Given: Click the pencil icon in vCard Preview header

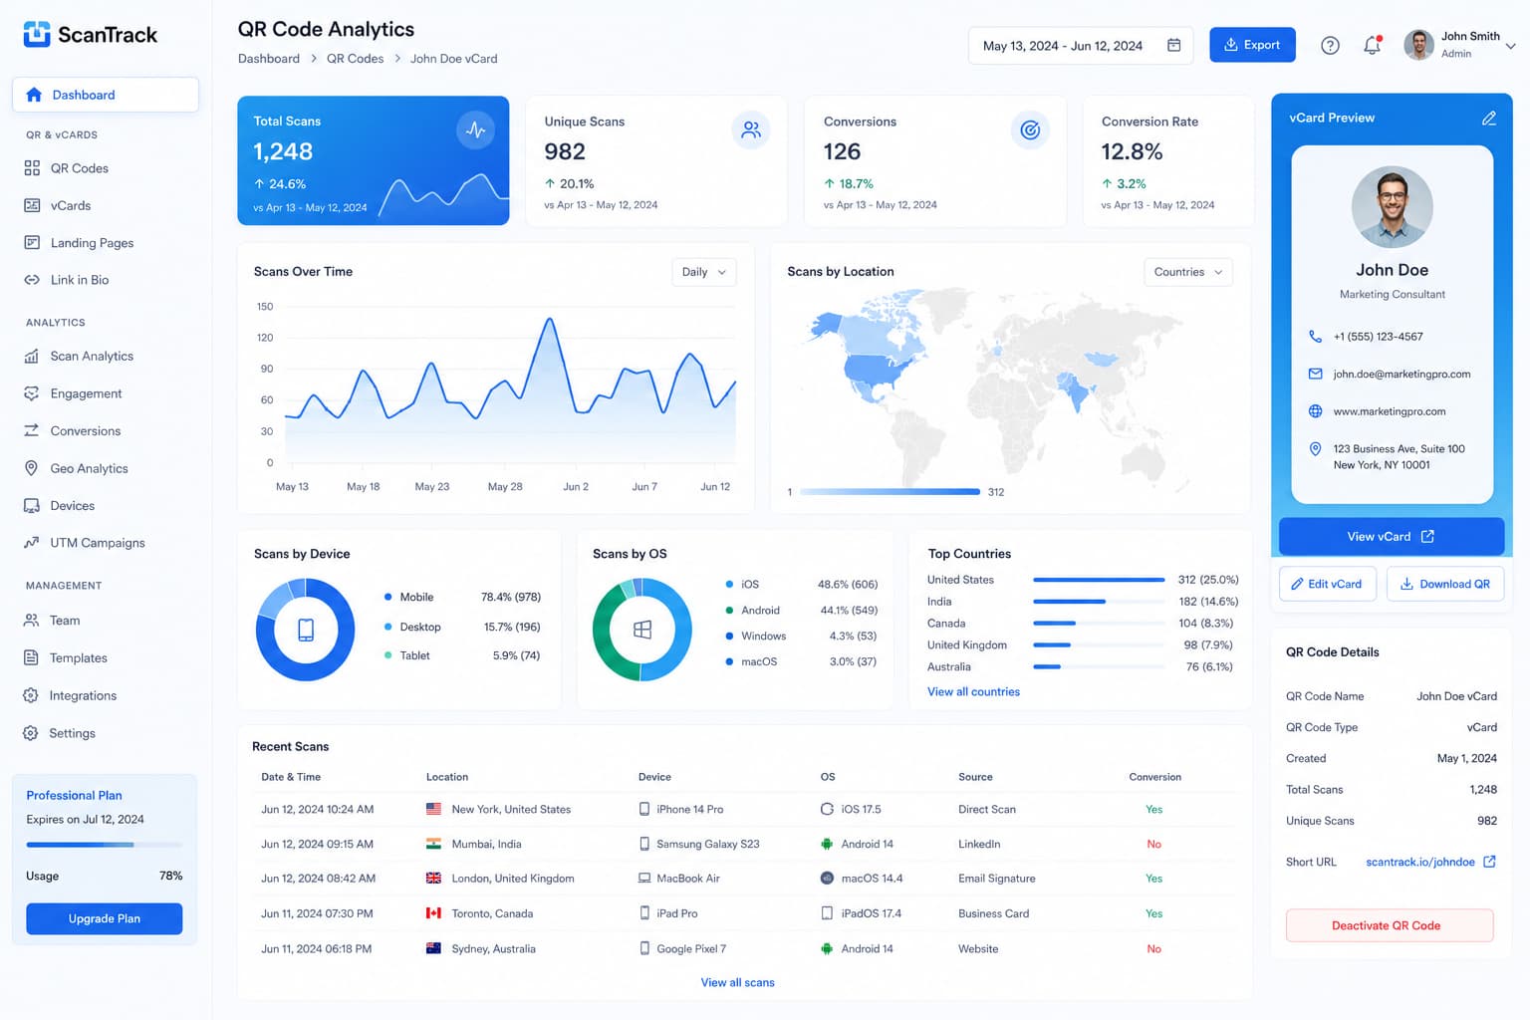Looking at the screenshot, I should click(x=1489, y=118).
